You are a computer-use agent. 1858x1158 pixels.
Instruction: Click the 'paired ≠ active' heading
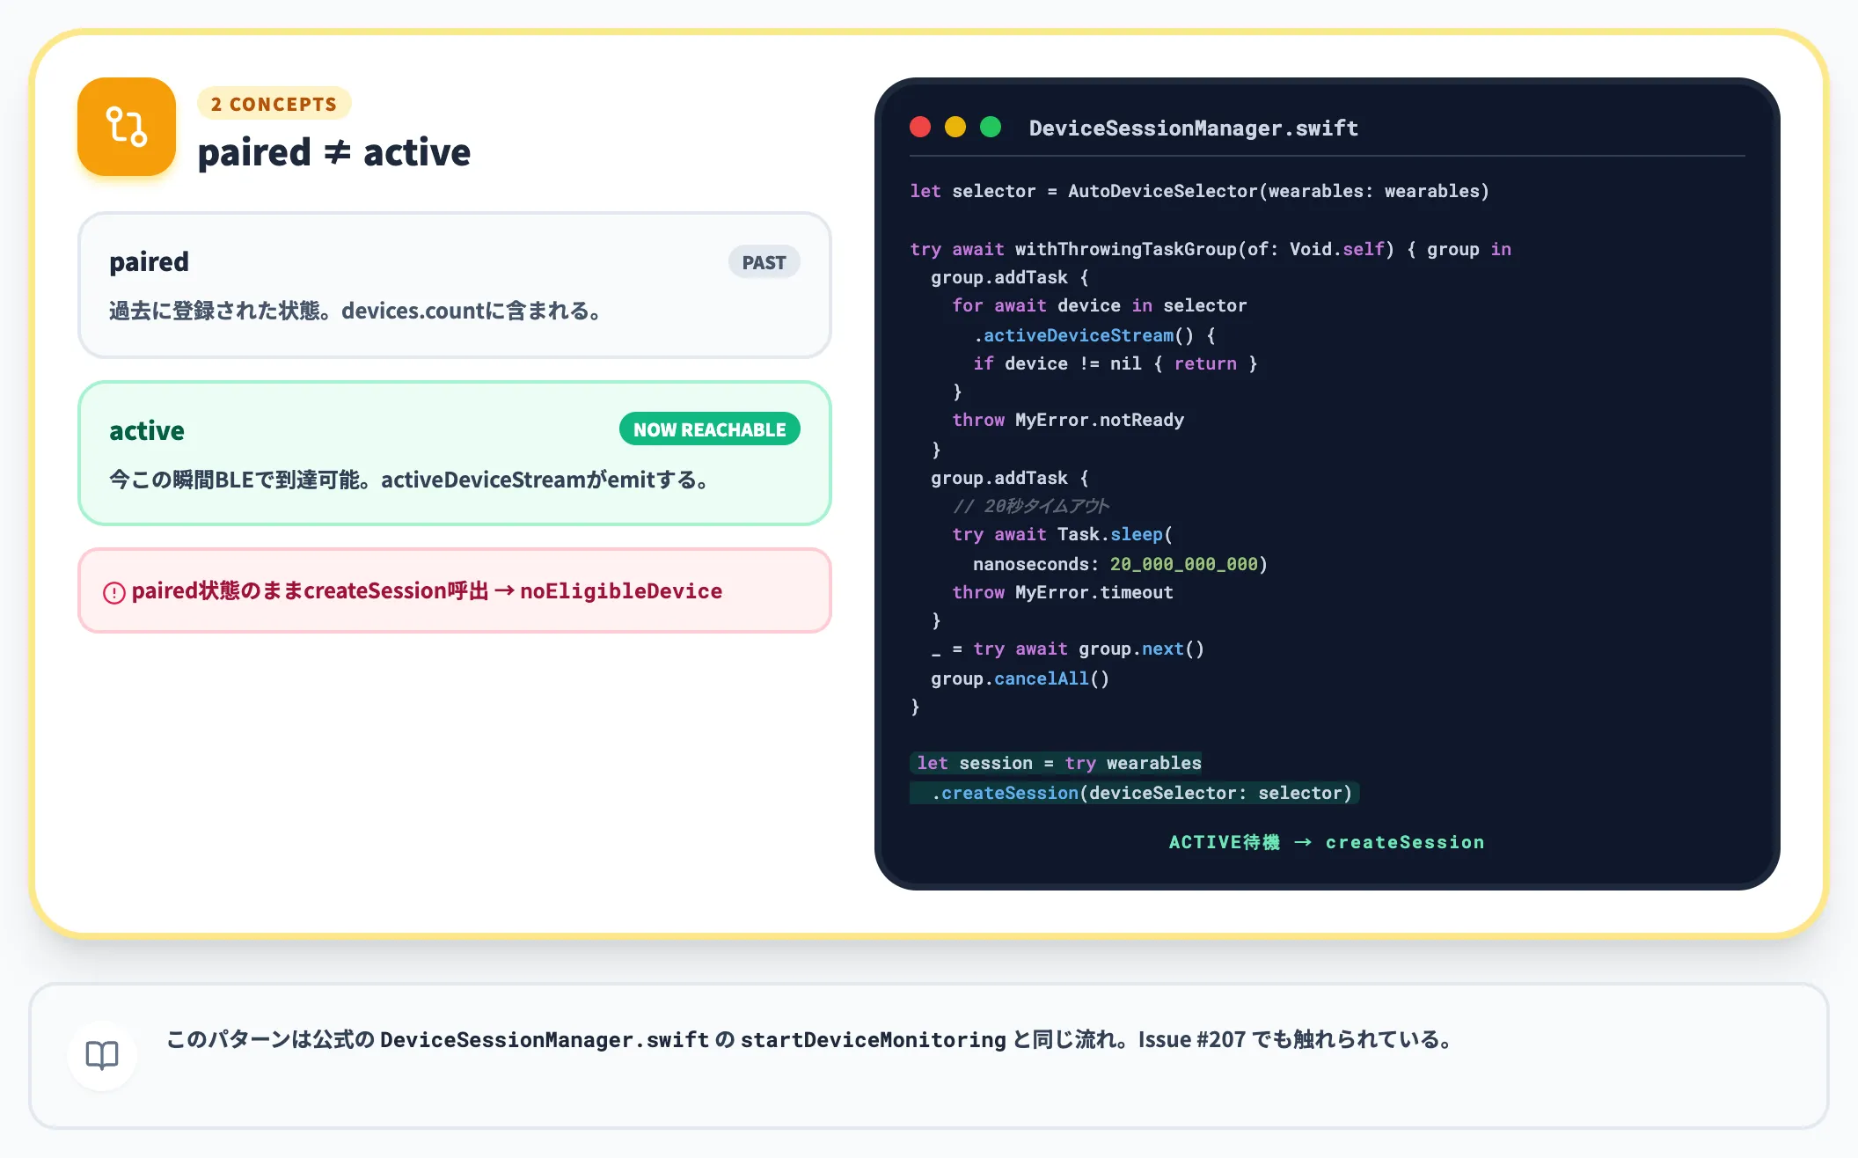pos(334,152)
